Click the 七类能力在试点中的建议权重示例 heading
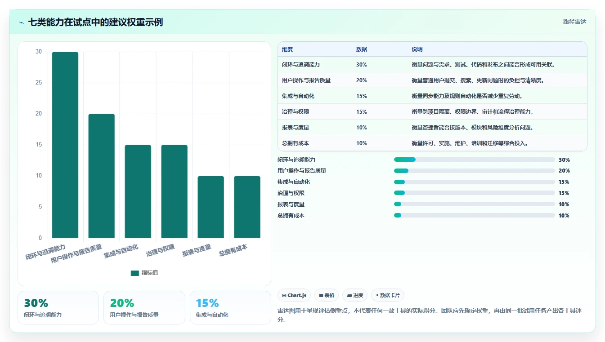The height and width of the screenshot is (342, 605). (95, 22)
